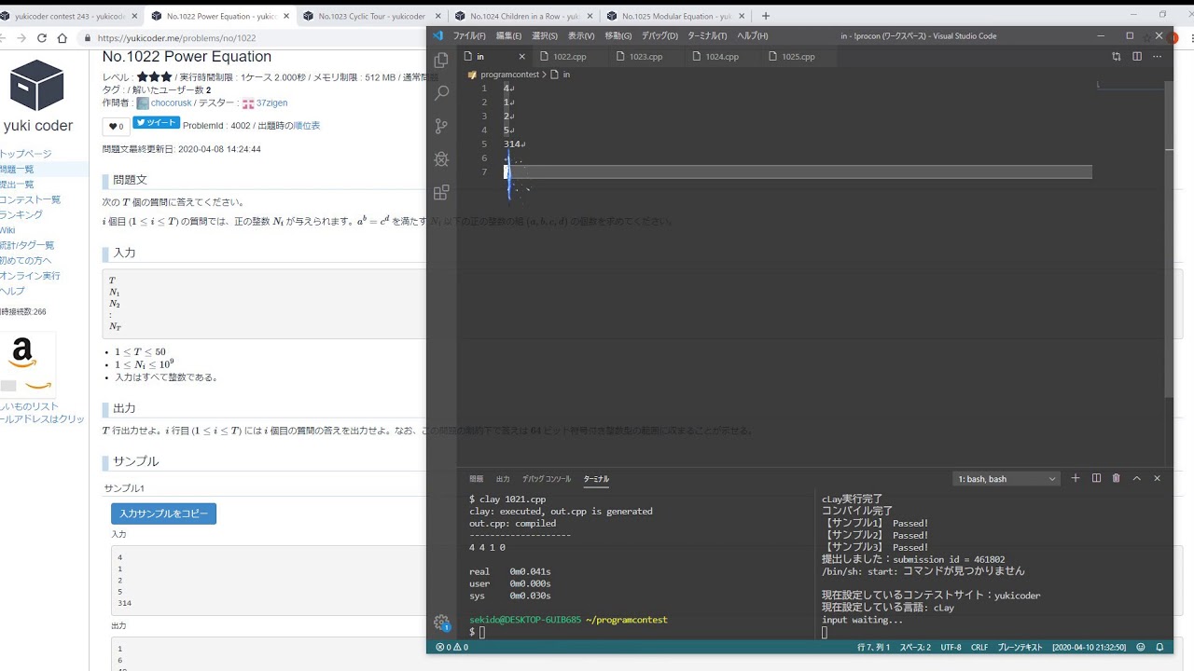Reload the browser page

tap(42, 38)
